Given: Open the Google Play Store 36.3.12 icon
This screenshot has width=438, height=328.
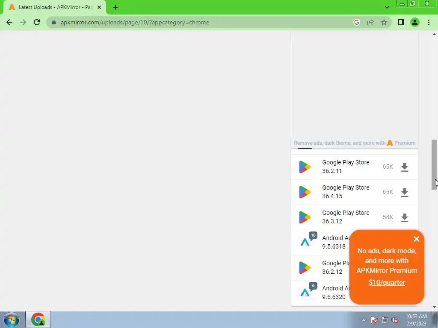Looking at the screenshot, I should (305, 217).
